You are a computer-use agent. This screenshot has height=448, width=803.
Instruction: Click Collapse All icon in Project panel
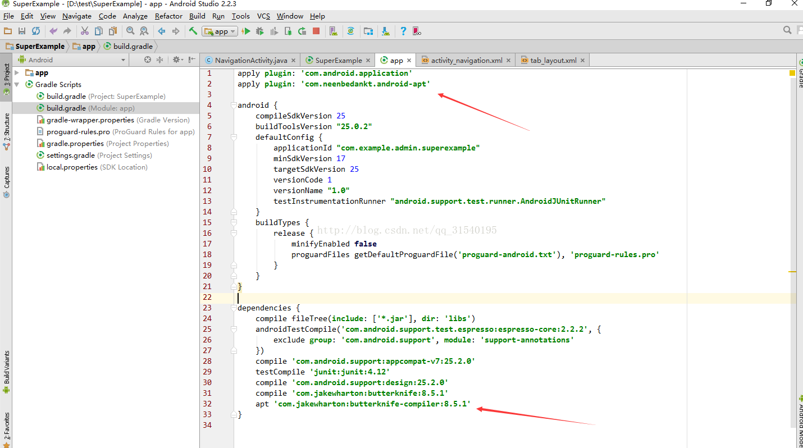pos(160,60)
